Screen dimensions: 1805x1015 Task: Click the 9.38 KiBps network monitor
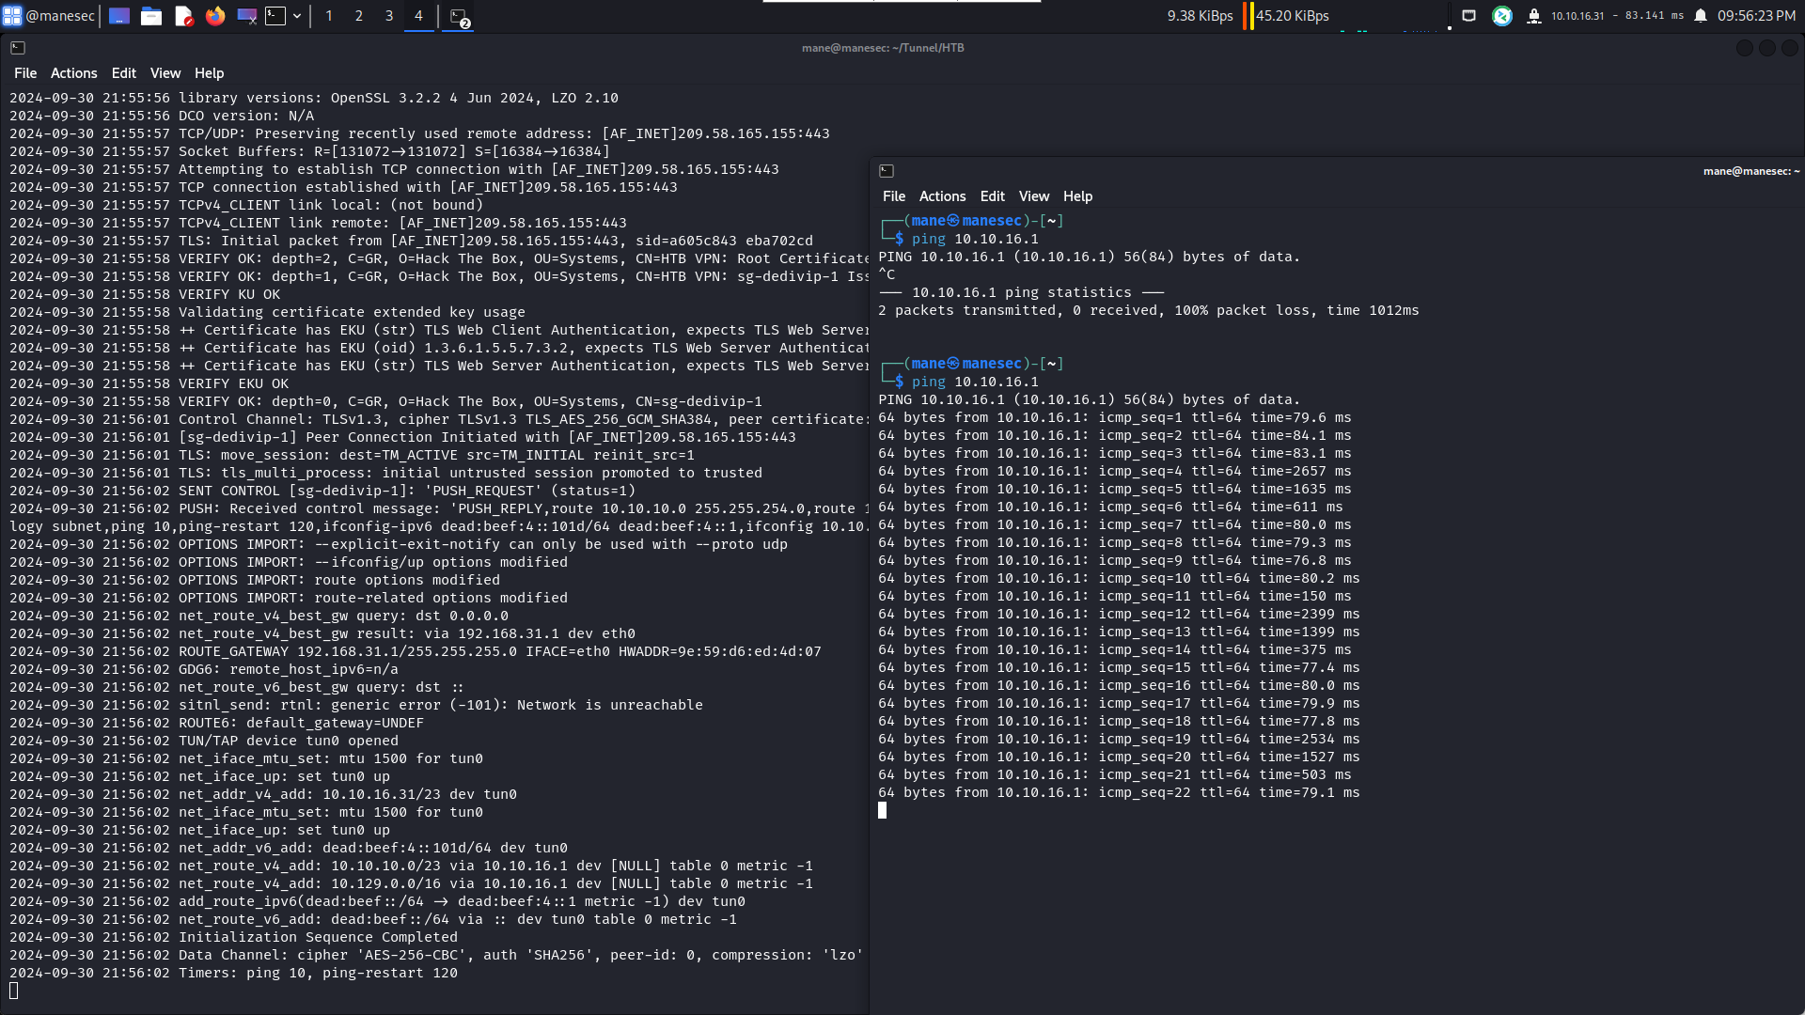pos(1200,16)
